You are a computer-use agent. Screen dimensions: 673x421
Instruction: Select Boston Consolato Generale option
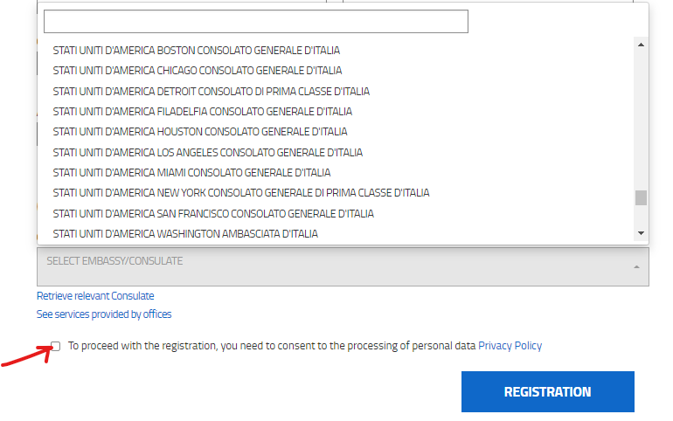(197, 50)
